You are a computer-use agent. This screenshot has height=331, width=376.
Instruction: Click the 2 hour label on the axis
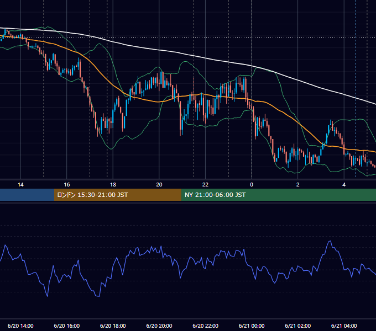pyautogui.click(x=298, y=185)
